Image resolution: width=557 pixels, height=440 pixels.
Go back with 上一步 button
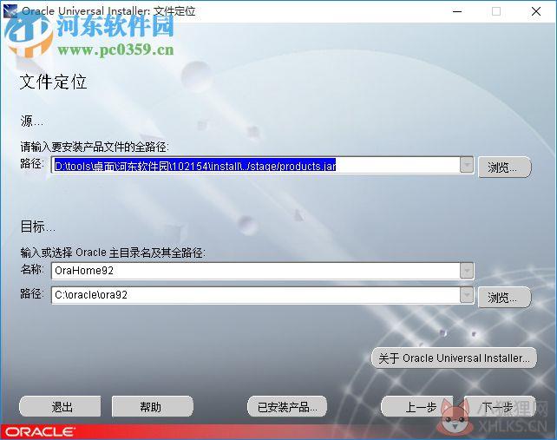tap(417, 406)
